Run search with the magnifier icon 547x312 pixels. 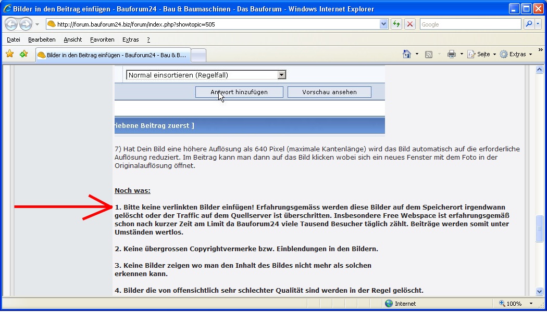click(x=529, y=24)
